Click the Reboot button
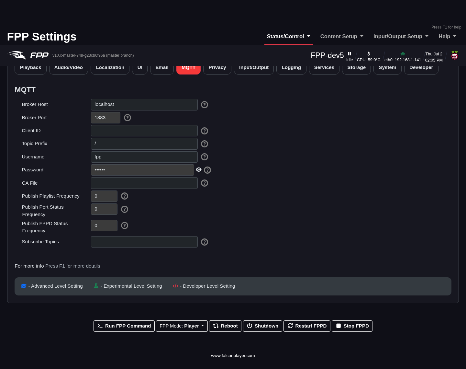This screenshot has height=369, width=466. [225, 326]
